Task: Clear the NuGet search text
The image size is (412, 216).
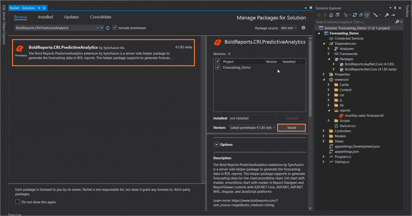Action: coord(98,28)
